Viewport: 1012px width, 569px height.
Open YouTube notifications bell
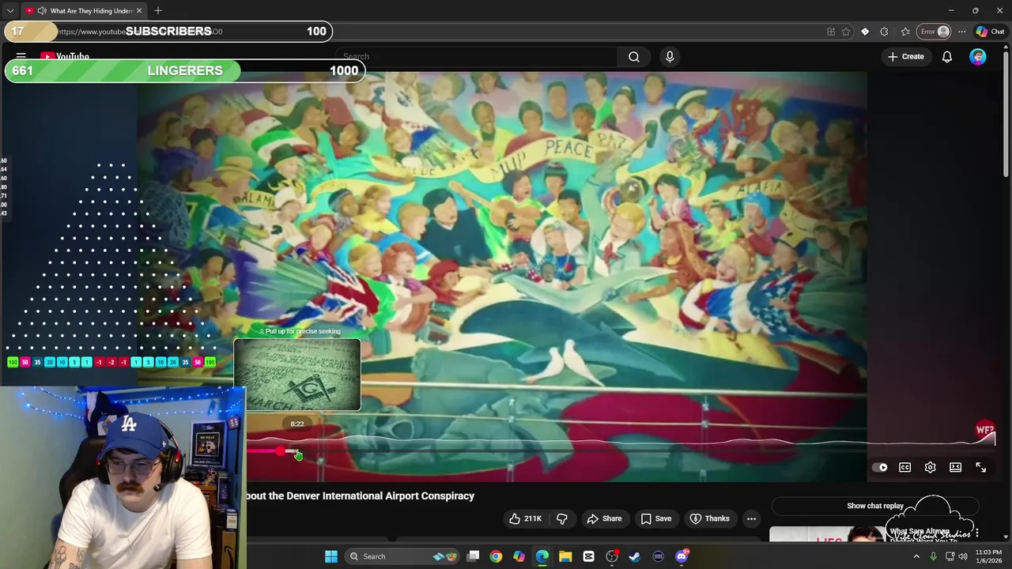[947, 57]
